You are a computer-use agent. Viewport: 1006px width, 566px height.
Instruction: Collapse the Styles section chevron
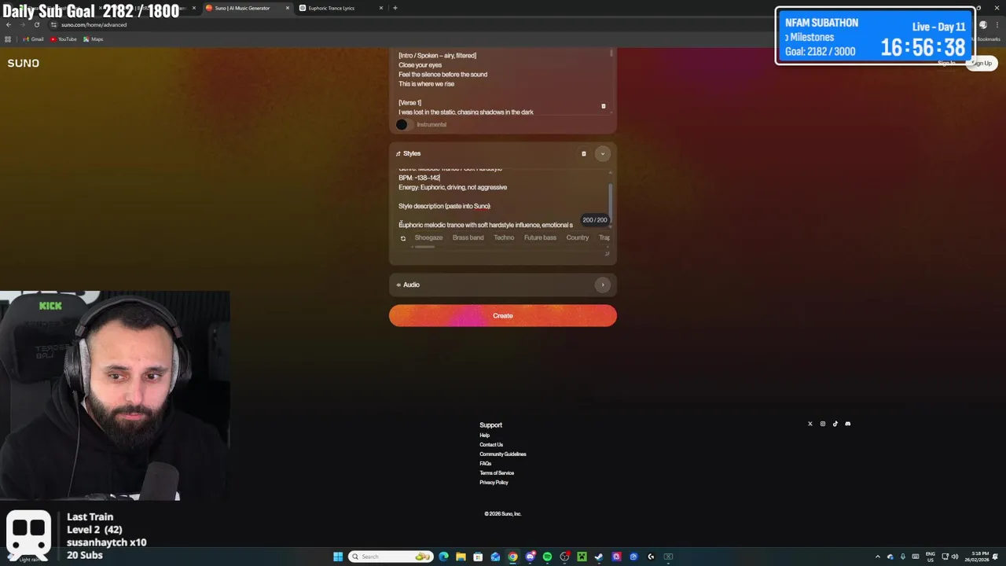click(x=603, y=153)
